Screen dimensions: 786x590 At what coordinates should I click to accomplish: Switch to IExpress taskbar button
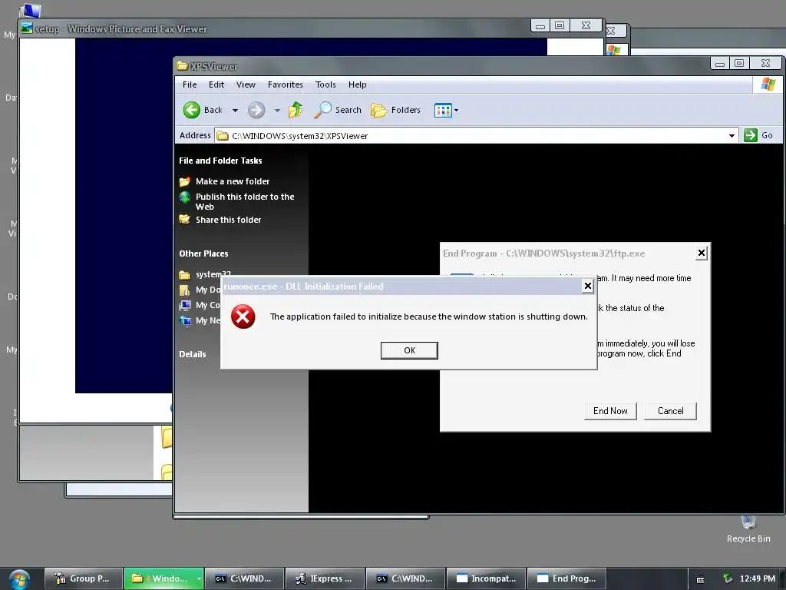point(325,578)
